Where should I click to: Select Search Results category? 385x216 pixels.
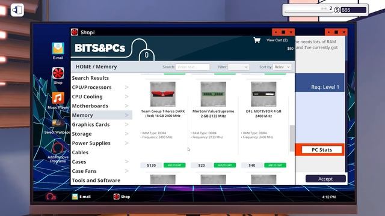tap(90, 78)
